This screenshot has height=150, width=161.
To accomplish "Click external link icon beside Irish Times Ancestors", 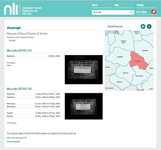I will [x=26, y=138].
